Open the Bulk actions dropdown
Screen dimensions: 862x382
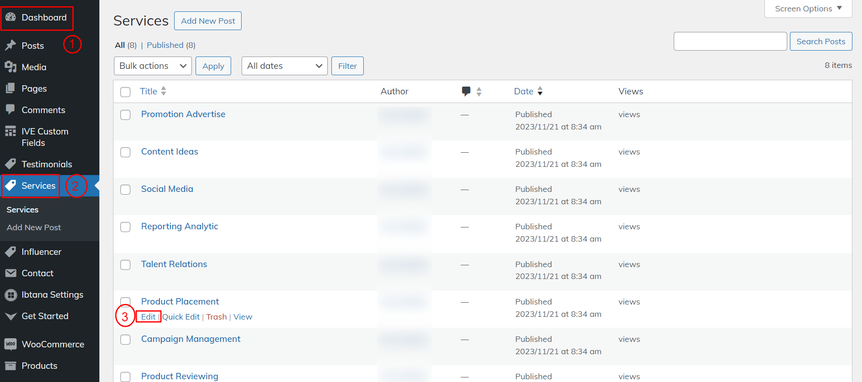click(x=153, y=66)
